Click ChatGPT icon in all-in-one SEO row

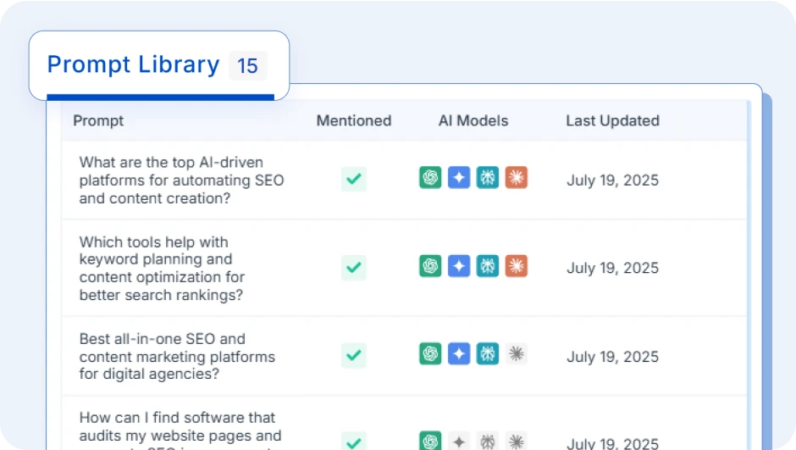point(430,354)
